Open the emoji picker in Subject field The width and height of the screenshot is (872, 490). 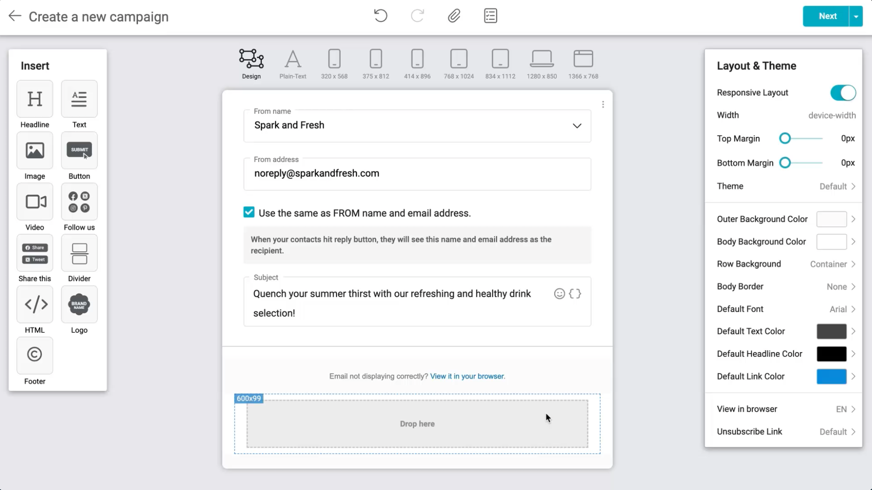click(x=559, y=293)
